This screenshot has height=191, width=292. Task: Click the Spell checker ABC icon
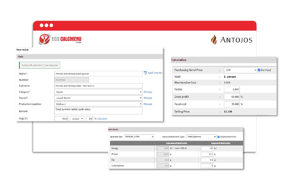[x=145, y=73]
